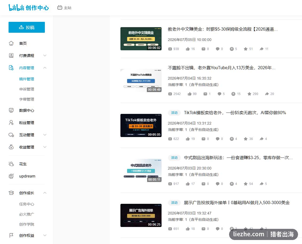
Task: Open title TikTok模板卖给老外，一份$5卖无数次
Action: pos(235,113)
